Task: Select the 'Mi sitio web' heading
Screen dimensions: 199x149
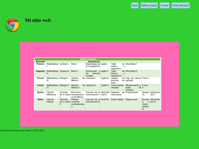Action: tap(38, 20)
